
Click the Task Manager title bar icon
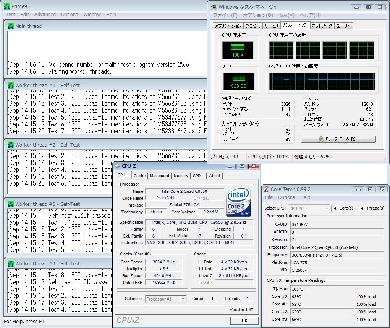click(214, 7)
